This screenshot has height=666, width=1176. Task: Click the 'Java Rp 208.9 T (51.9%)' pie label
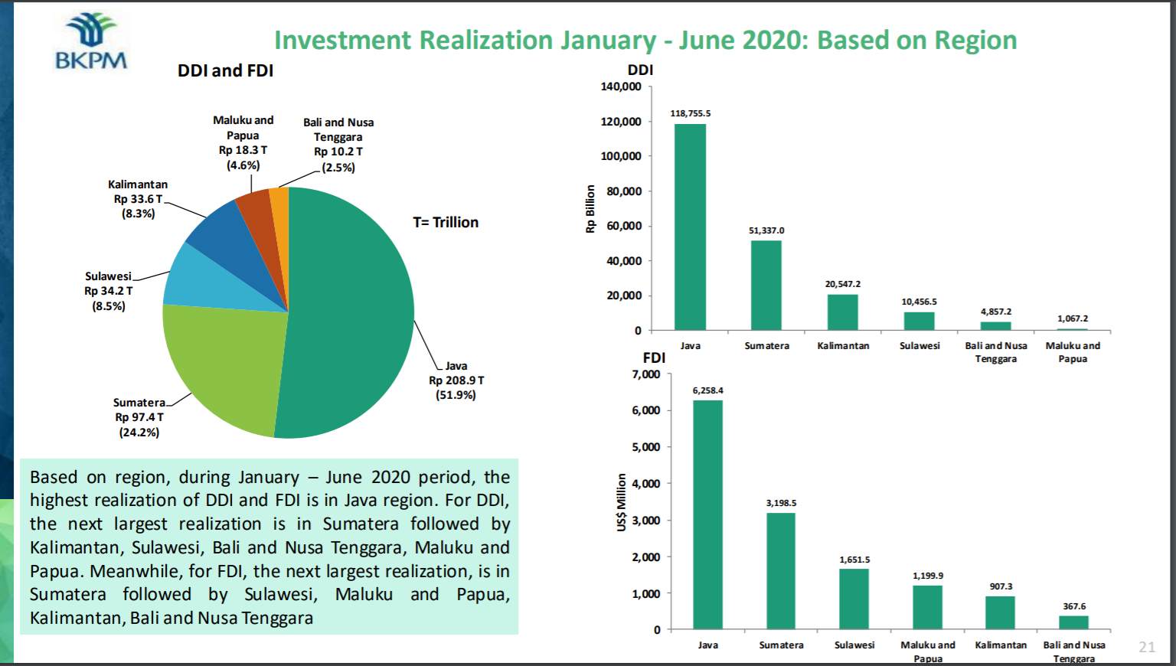click(x=456, y=380)
